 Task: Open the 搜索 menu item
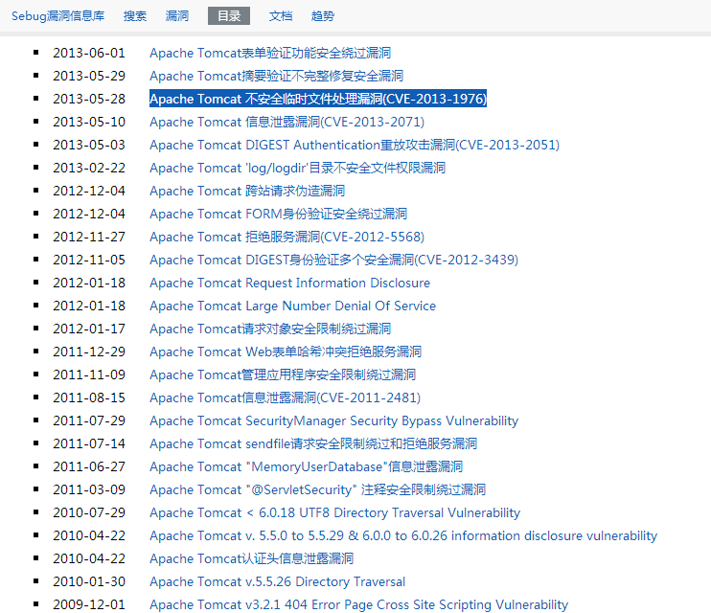[135, 16]
